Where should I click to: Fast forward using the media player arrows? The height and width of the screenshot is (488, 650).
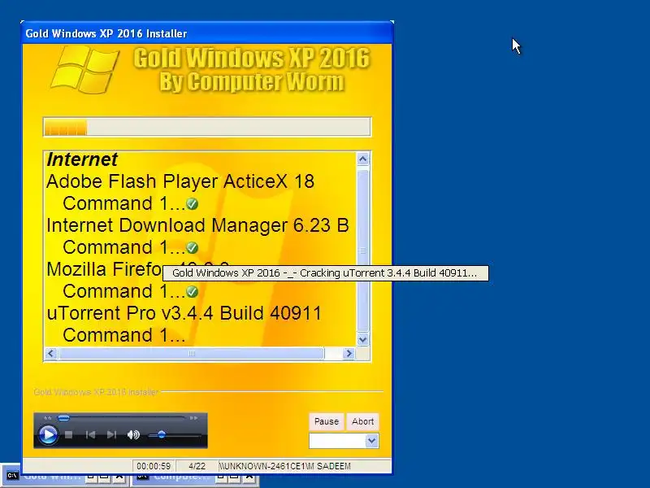click(x=193, y=418)
